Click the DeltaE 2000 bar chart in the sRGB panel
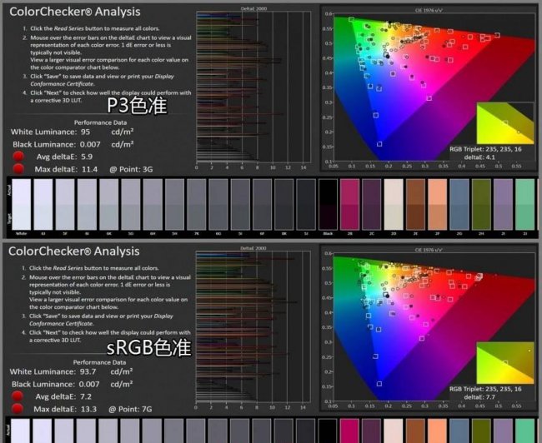Screen dimensions: 542x443 click(253, 326)
